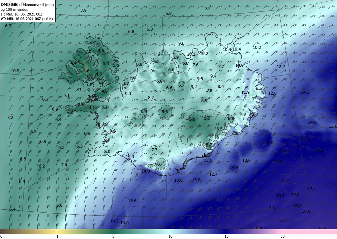Click the 5.3 value label

106,64
